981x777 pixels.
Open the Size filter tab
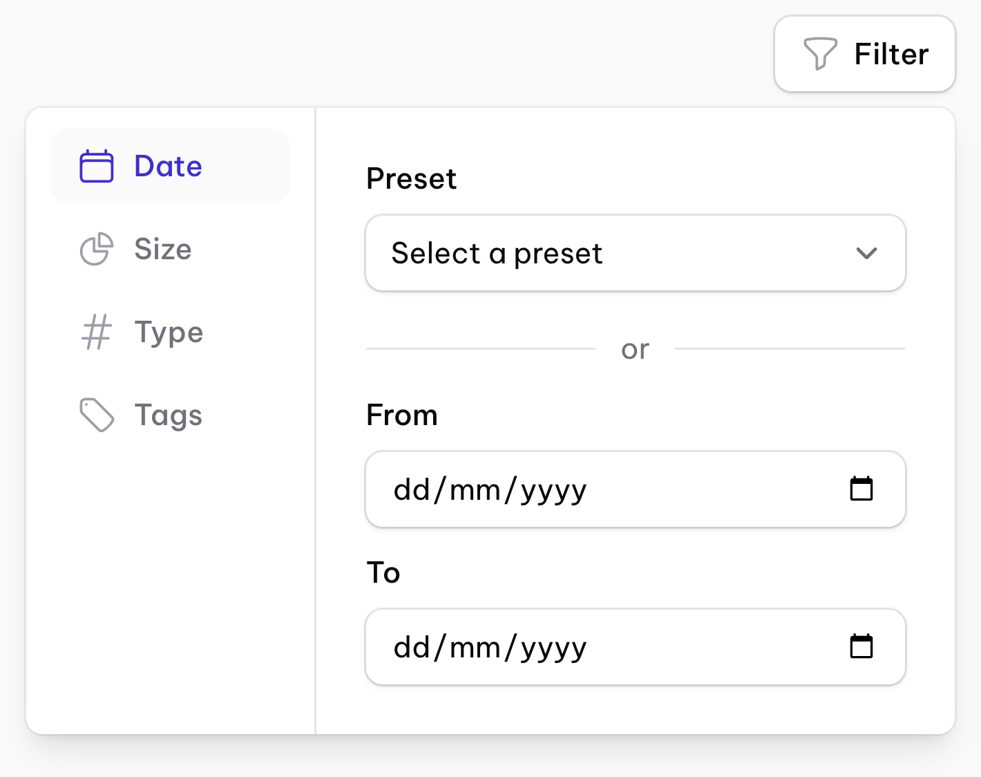coord(170,249)
